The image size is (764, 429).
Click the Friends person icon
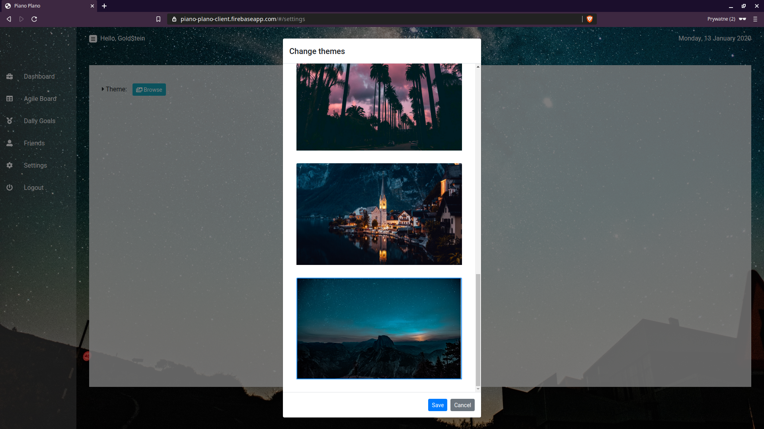pyautogui.click(x=10, y=143)
